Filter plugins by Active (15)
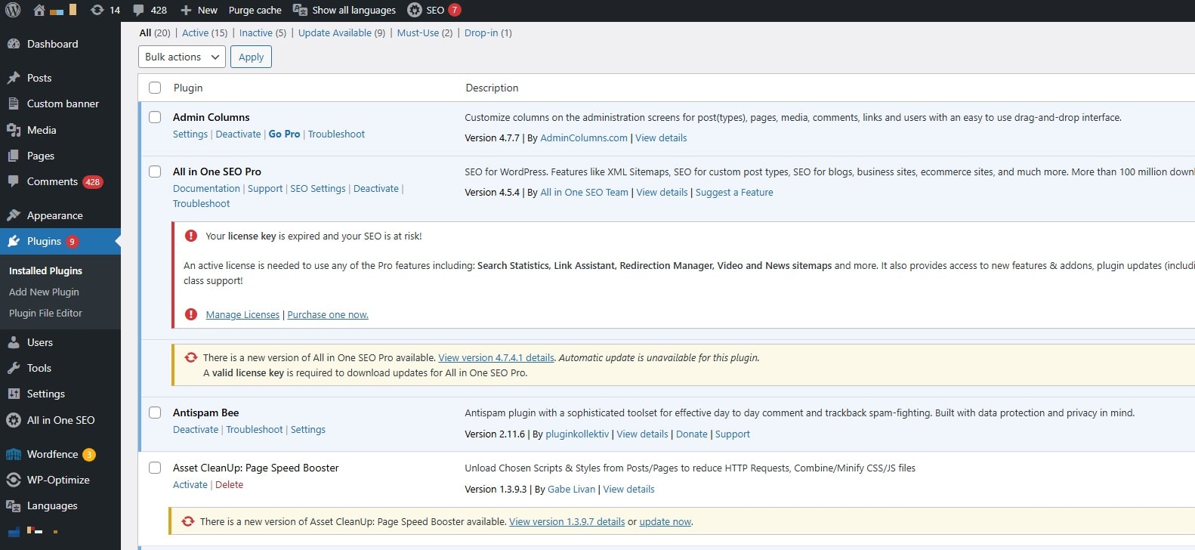 click(x=205, y=32)
